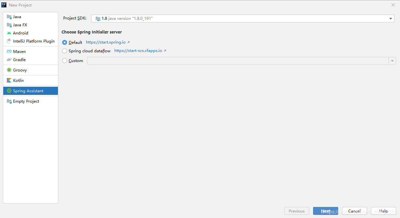Click the Help button

pos(383,211)
